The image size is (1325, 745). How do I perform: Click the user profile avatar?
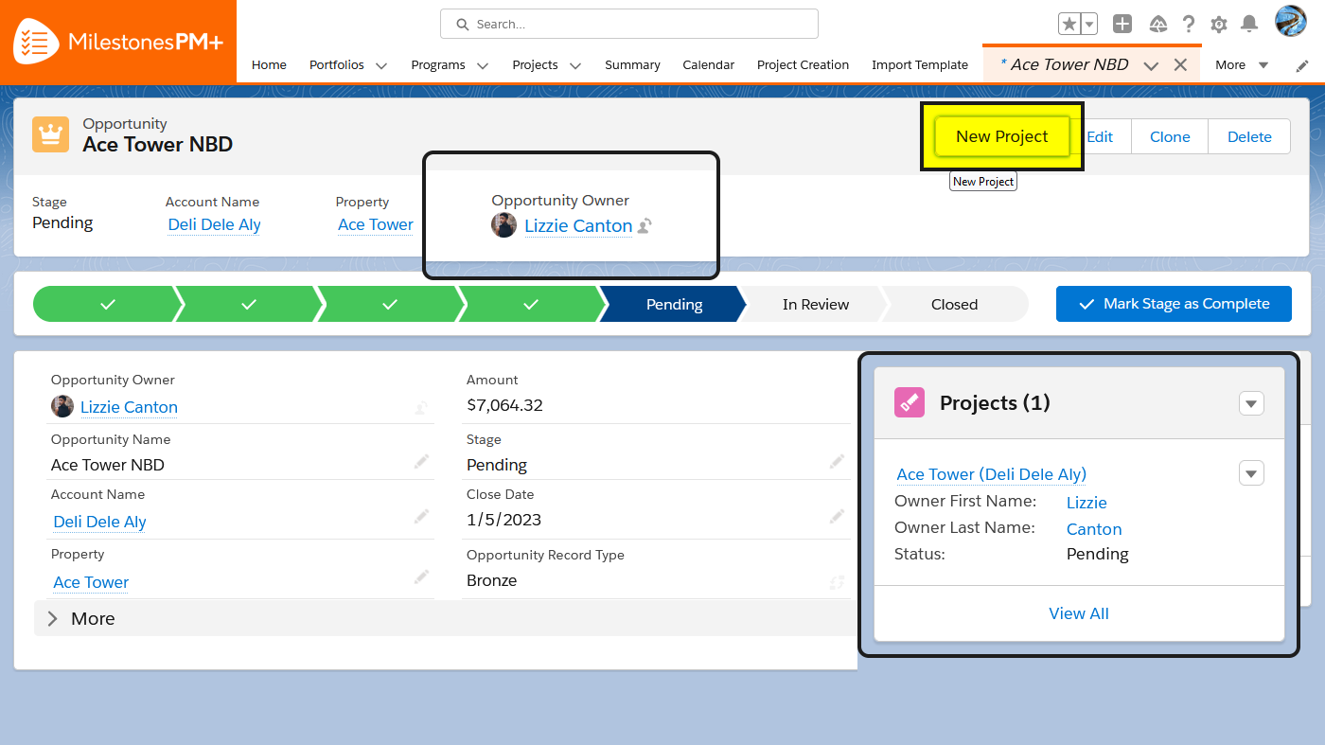[x=1291, y=22]
